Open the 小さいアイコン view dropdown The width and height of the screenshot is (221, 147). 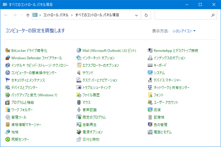[x=184, y=31]
